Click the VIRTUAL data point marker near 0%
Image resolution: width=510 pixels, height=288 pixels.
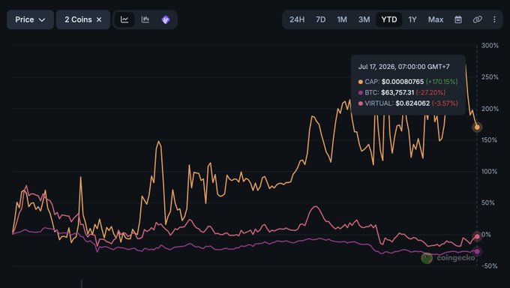[x=477, y=236]
